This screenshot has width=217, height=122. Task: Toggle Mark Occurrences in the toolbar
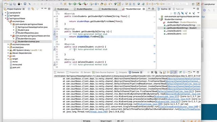(119, 4)
